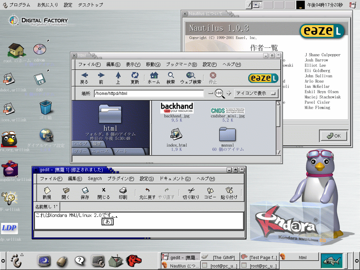Click the zoom in plus button

click(229, 93)
